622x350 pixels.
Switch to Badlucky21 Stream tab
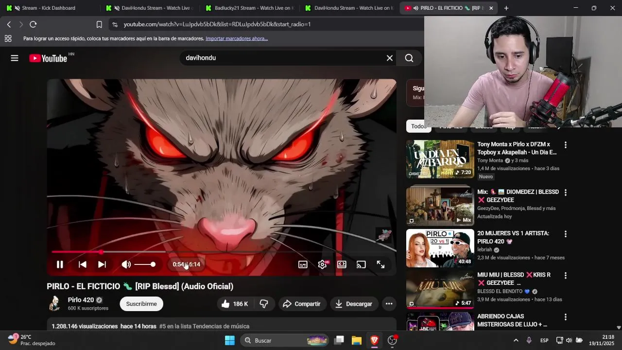pyautogui.click(x=250, y=8)
